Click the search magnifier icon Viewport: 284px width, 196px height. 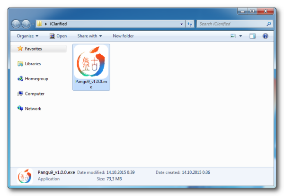coord(269,24)
